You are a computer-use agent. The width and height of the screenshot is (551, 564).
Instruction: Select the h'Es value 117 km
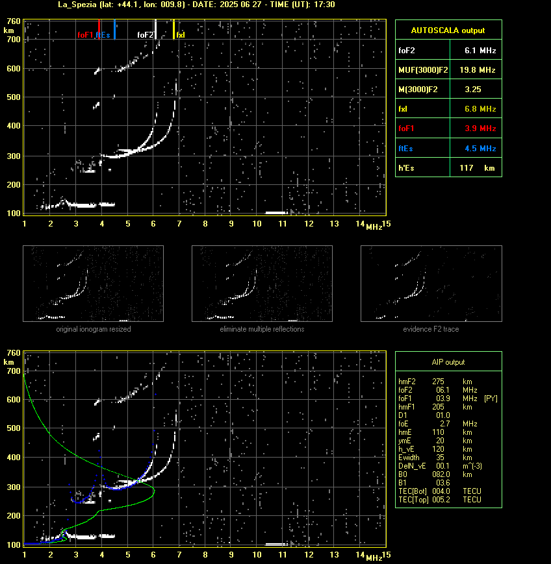(477, 167)
